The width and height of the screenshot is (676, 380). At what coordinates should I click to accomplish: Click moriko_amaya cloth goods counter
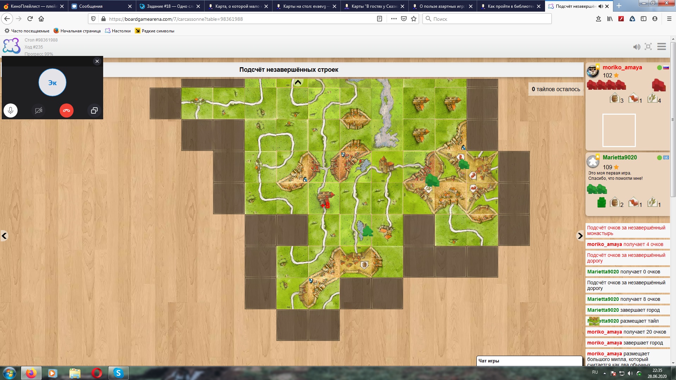point(636,99)
